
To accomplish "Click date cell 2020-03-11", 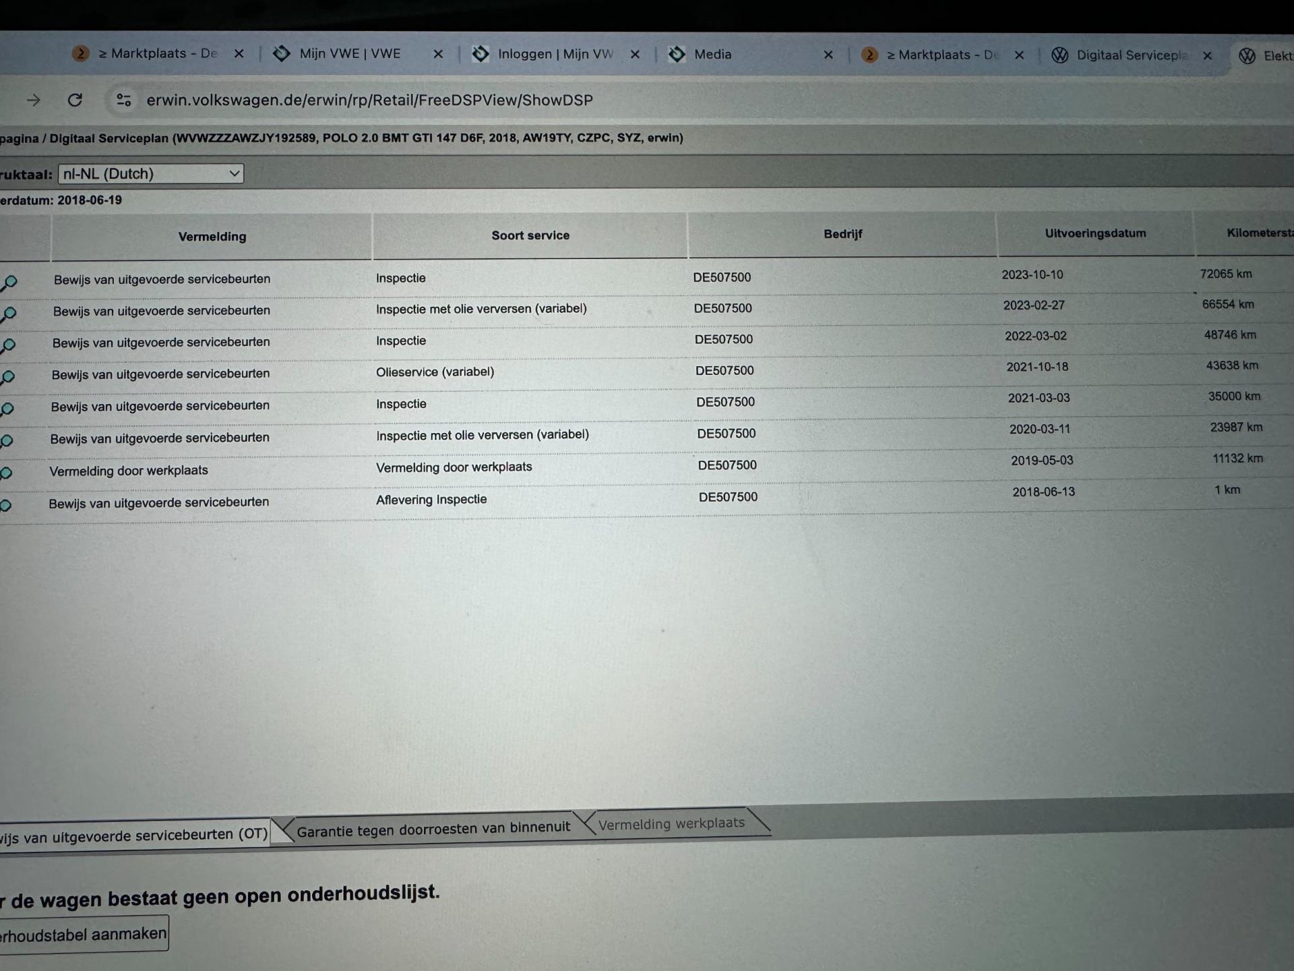I will pyautogui.click(x=1040, y=430).
